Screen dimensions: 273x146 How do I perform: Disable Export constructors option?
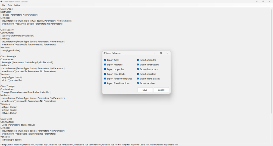coord(138,65)
